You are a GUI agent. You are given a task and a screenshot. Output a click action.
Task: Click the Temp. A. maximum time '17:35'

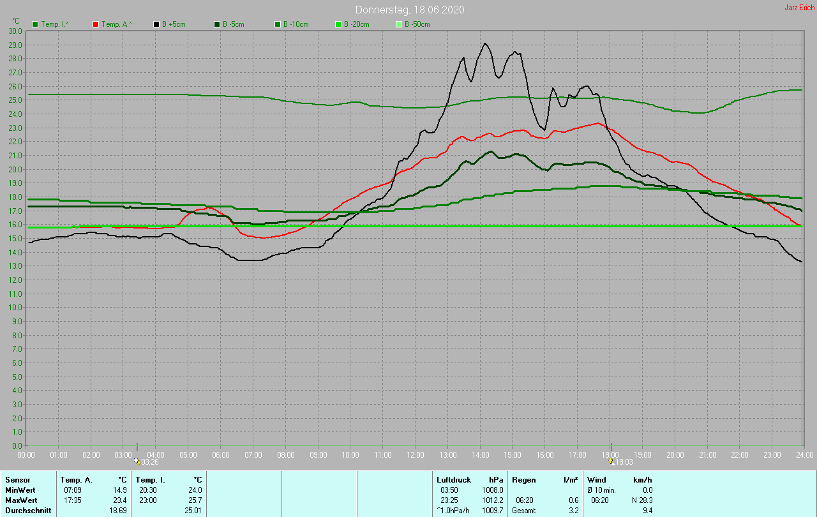click(x=73, y=500)
